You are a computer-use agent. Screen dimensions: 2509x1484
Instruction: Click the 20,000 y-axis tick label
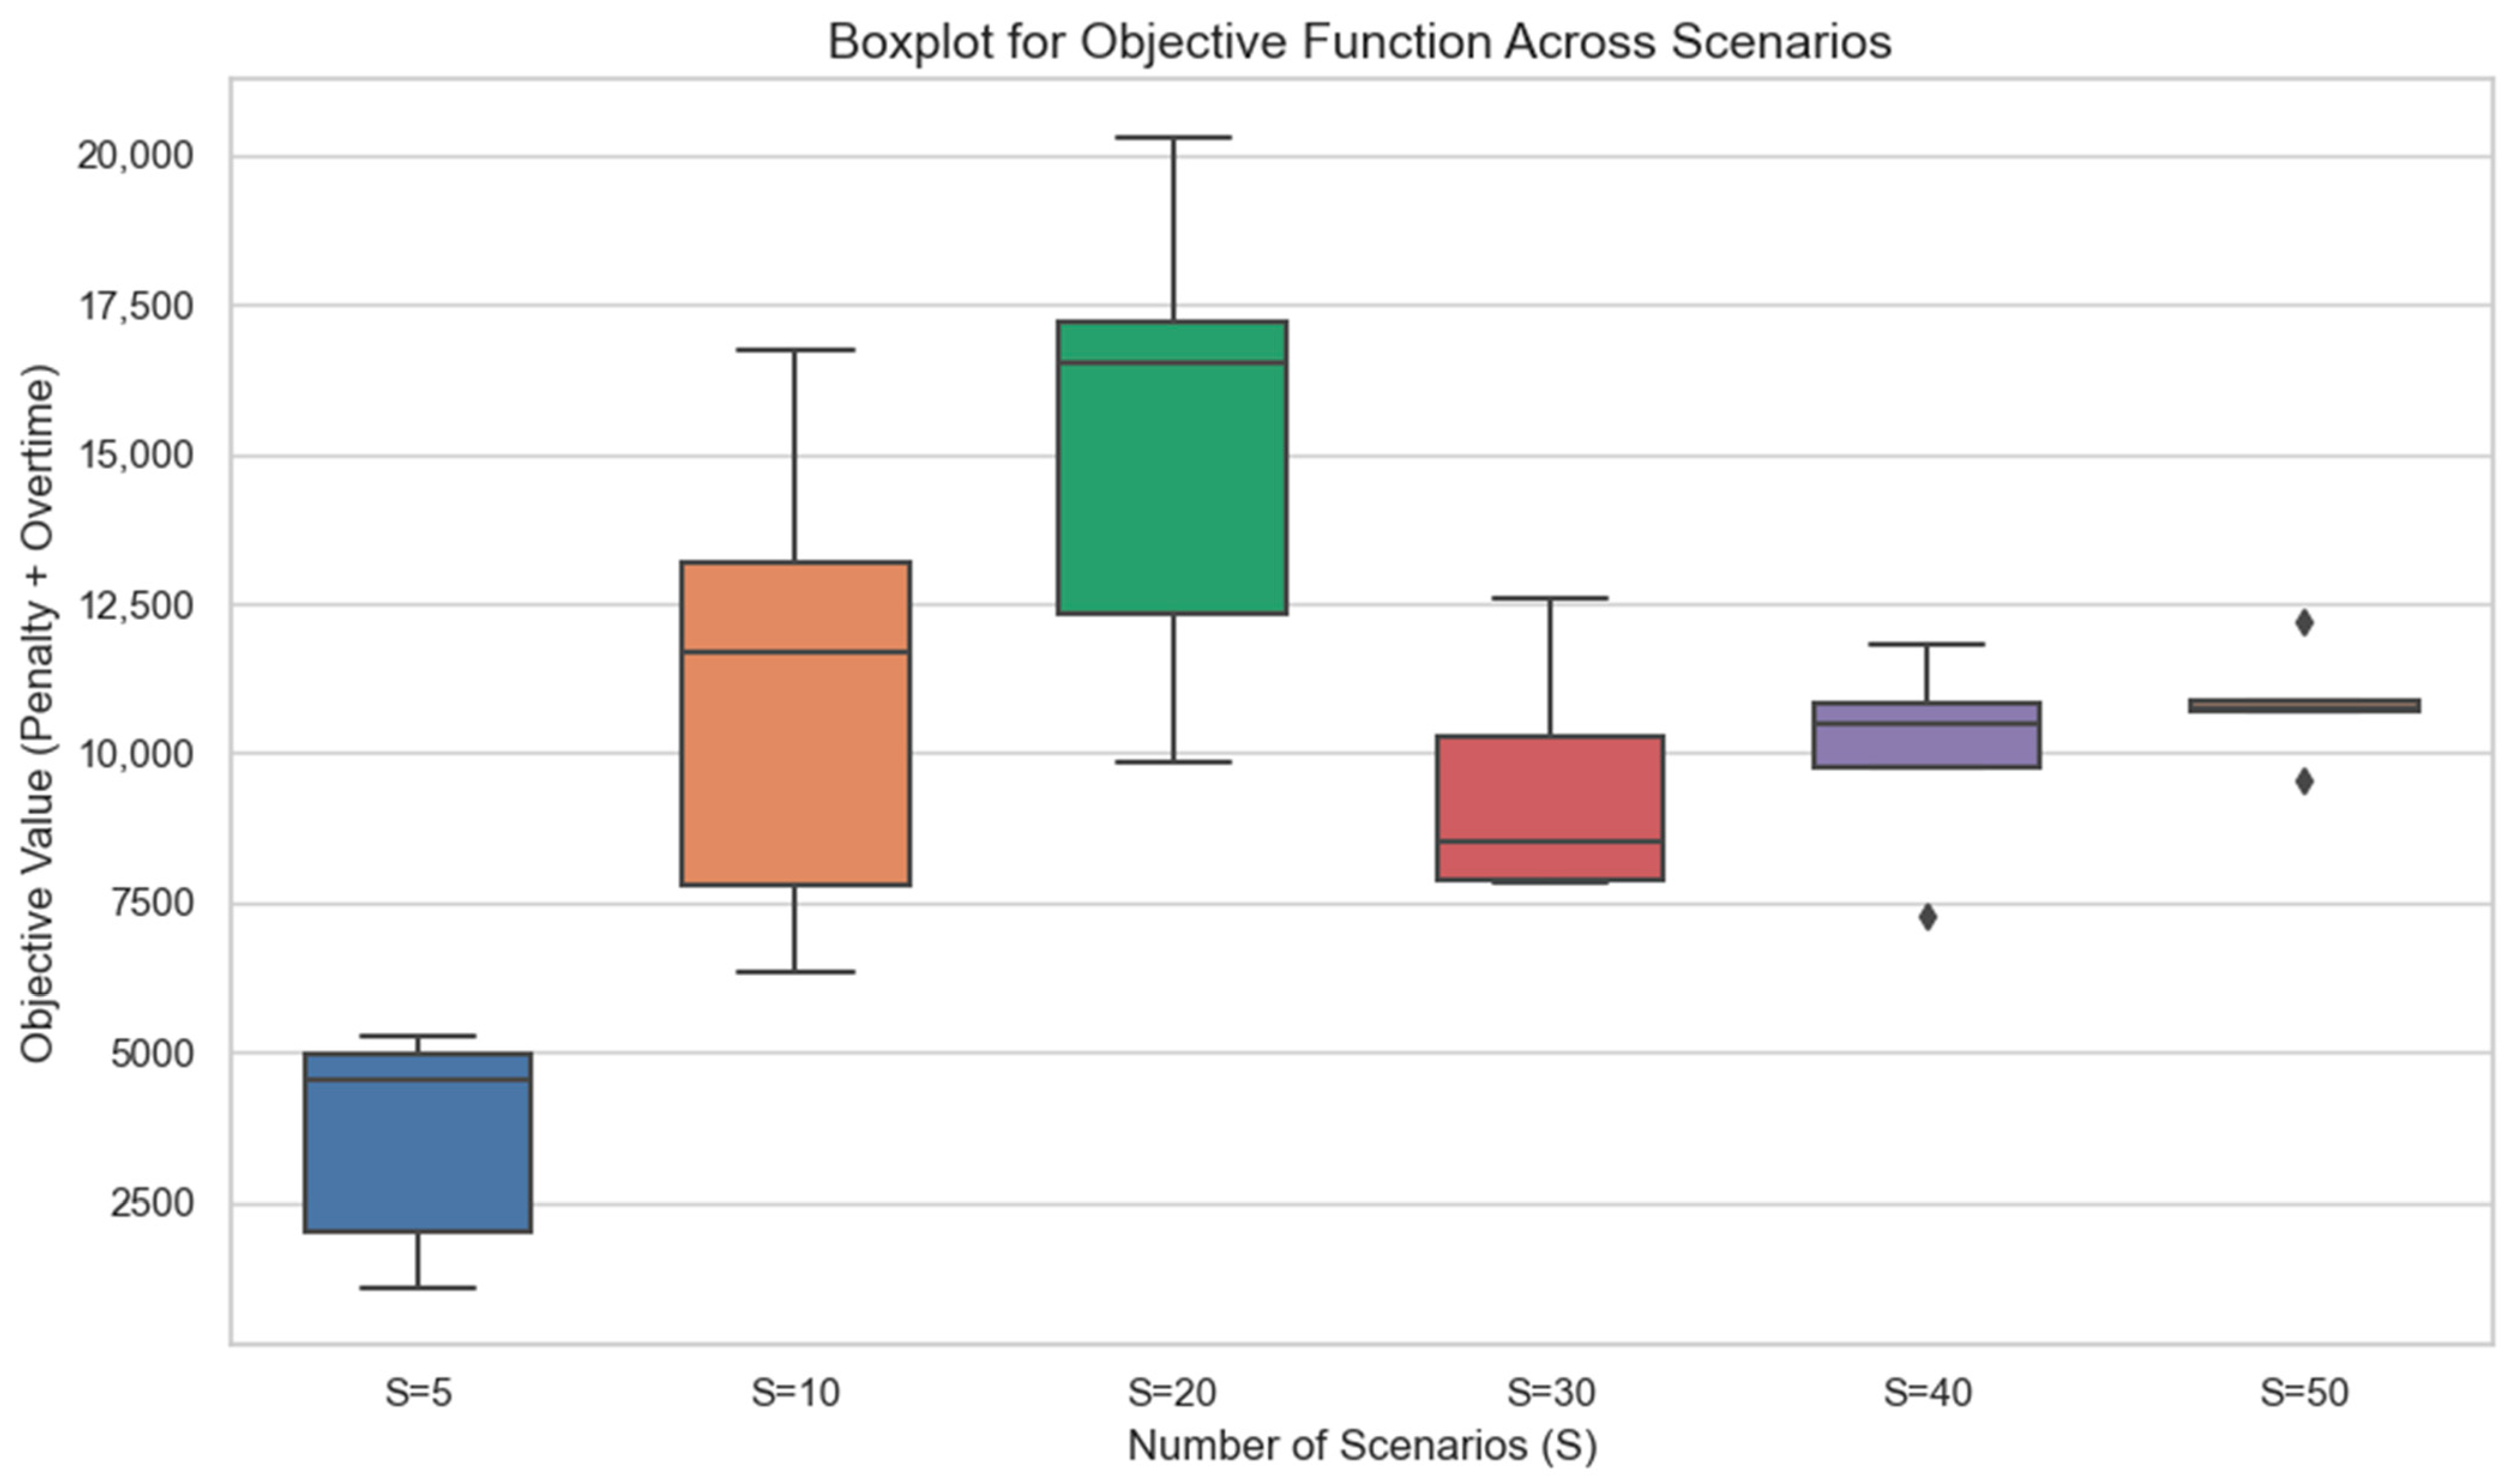pos(135,156)
